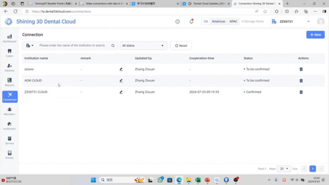Select Connection in the sidebar
The width and height of the screenshot is (329, 185).
10,97
